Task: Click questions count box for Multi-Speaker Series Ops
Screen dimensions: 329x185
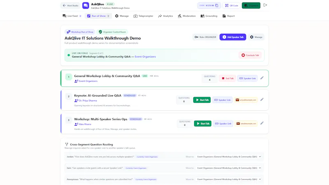Action: click(185, 124)
